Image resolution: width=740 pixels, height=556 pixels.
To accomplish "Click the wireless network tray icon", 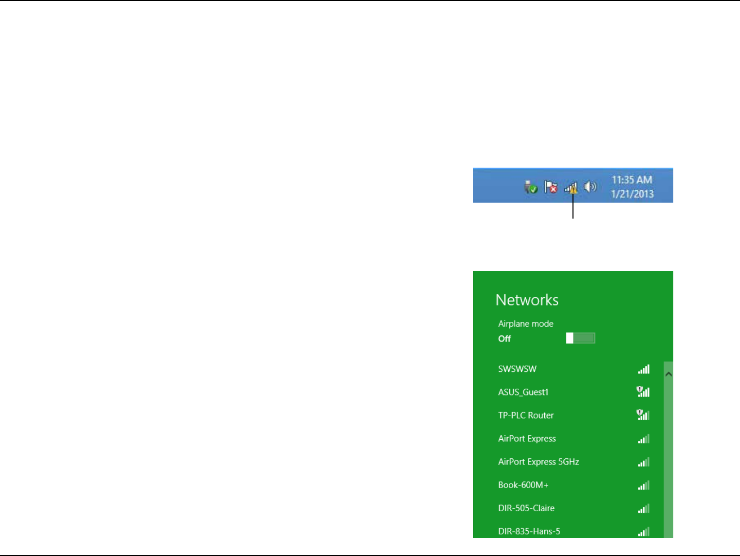I will pyautogui.click(x=571, y=188).
